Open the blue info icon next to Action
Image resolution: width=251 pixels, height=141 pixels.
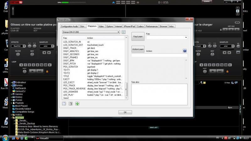[x=184, y=51]
